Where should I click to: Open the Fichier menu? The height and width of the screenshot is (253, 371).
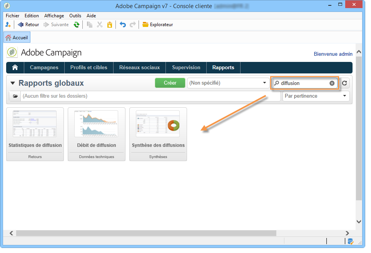point(13,16)
